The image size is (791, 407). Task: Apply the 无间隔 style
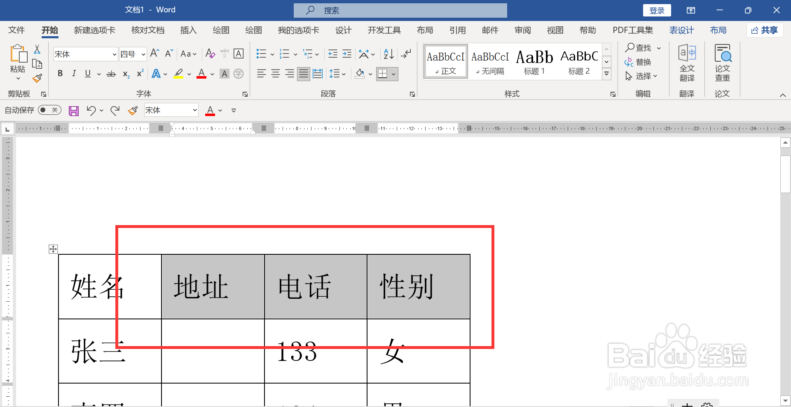[x=490, y=61]
